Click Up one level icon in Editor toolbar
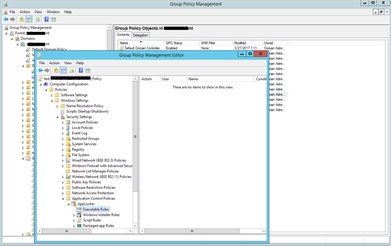The image size is (391, 246). (56, 70)
